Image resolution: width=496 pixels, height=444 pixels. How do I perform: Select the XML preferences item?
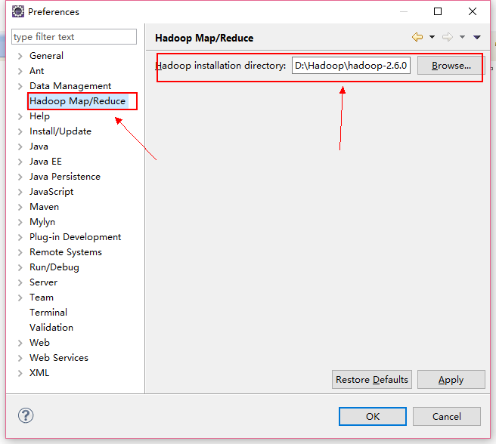coord(39,373)
